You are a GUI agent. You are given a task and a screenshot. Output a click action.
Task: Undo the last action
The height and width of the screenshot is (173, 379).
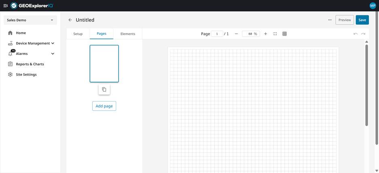(356, 34)
